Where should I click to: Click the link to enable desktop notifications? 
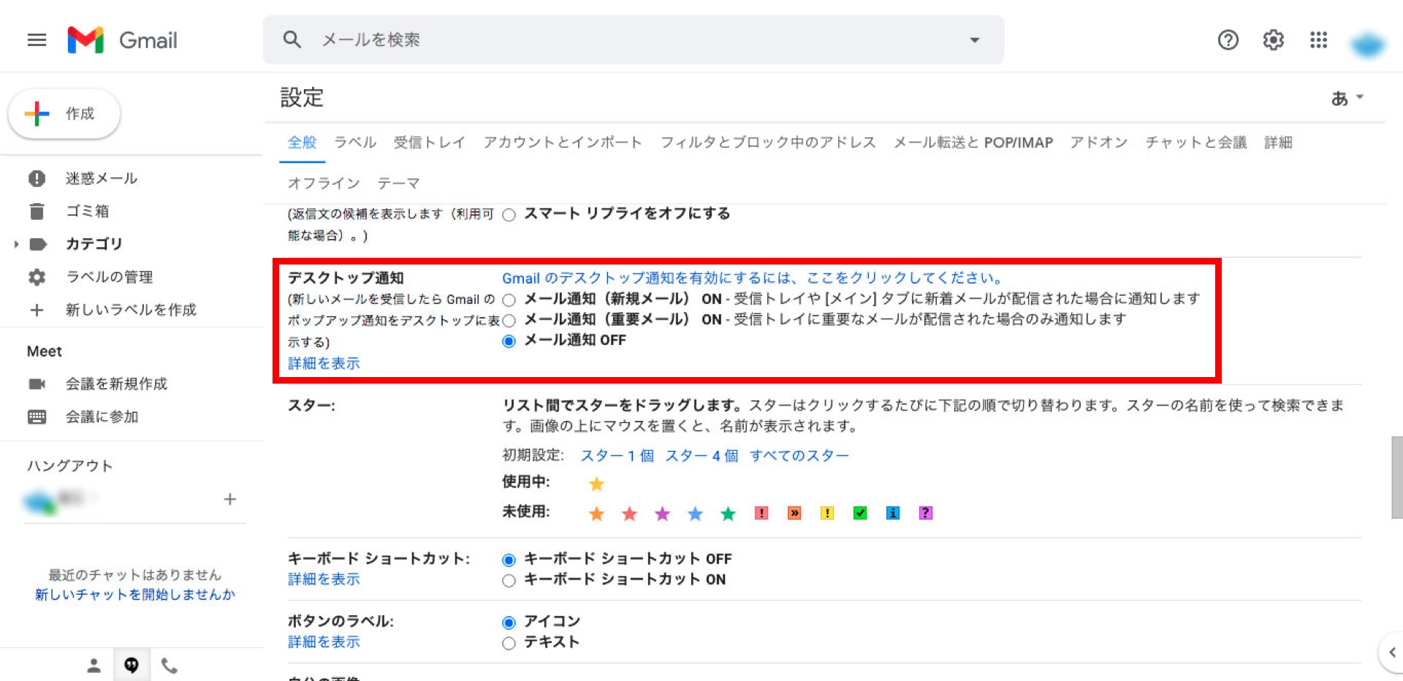pos(753,278)
